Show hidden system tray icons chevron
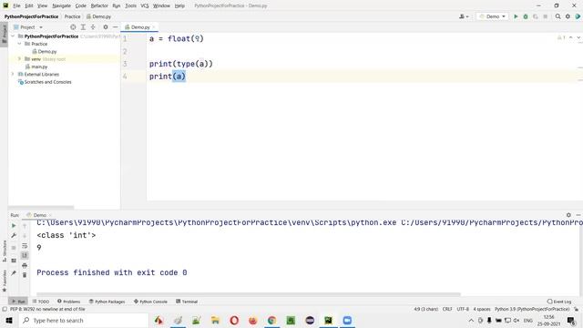 coord(471,320)
